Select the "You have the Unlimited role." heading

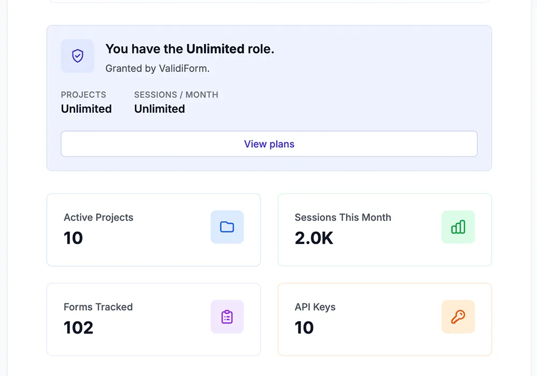tap(190, 49)
